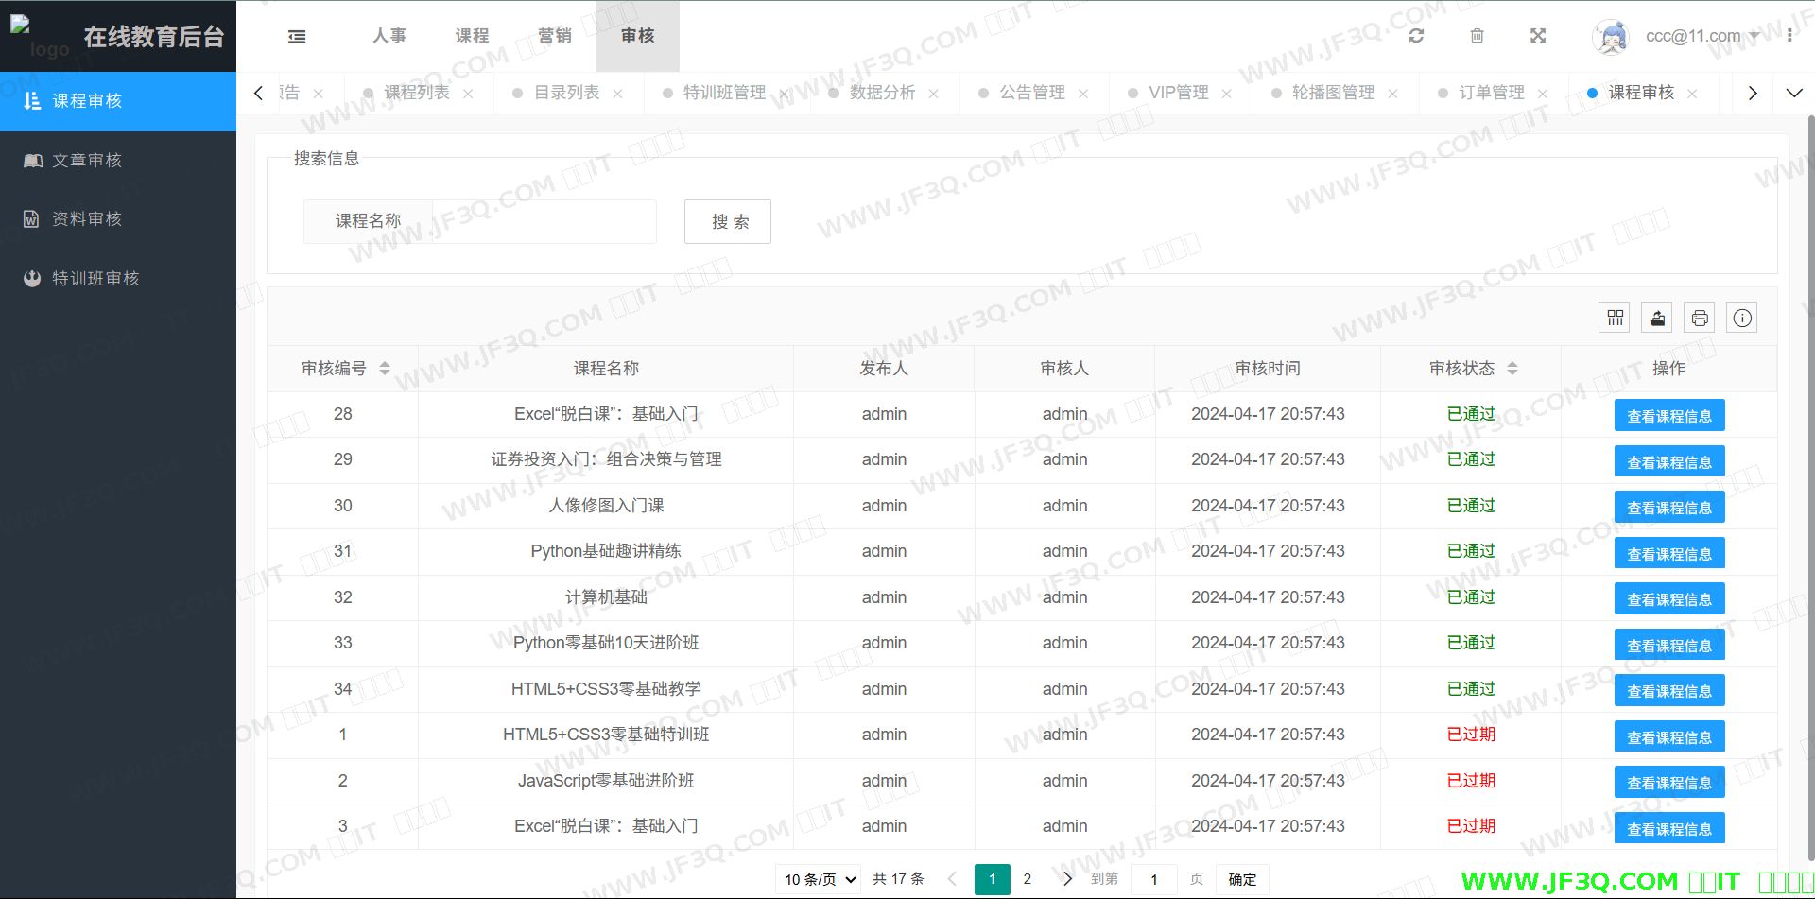This screenshot has width=1815, height=899.
Task: Click the print table icon
Action: 1700,318
